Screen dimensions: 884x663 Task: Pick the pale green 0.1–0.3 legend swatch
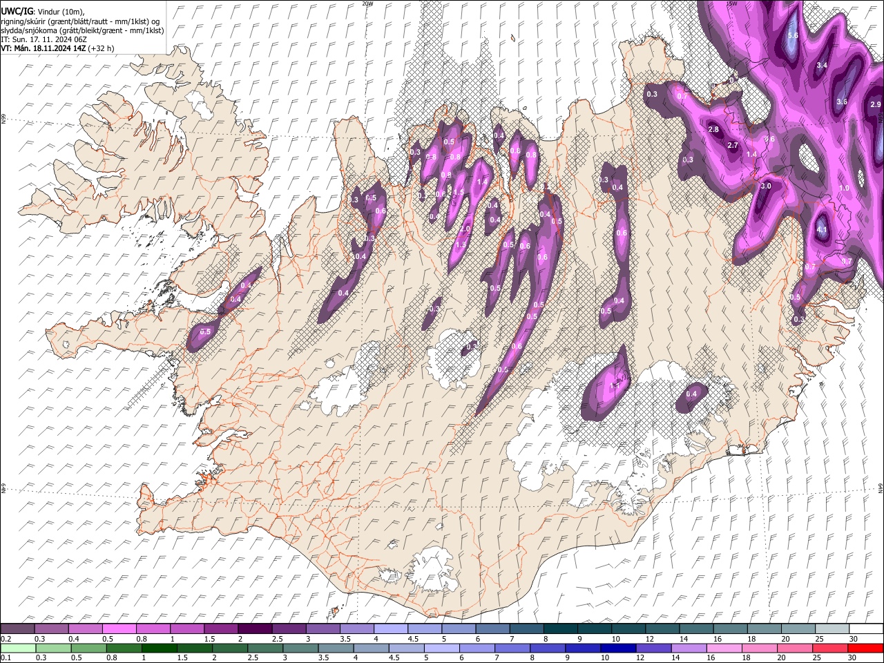[18, 648]
